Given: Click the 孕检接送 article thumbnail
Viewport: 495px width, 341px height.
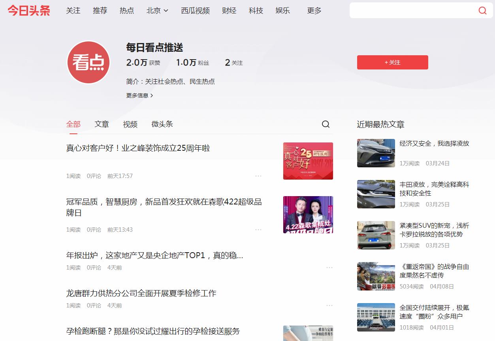Looking at the screenshot, I should coord(308,333).
